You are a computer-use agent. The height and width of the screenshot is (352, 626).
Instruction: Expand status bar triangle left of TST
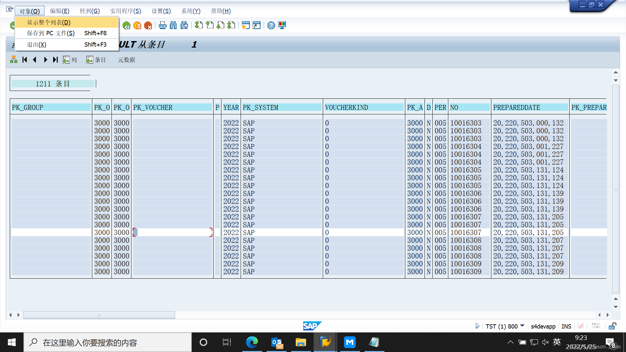pyautogui.click(x=477, y=326)
